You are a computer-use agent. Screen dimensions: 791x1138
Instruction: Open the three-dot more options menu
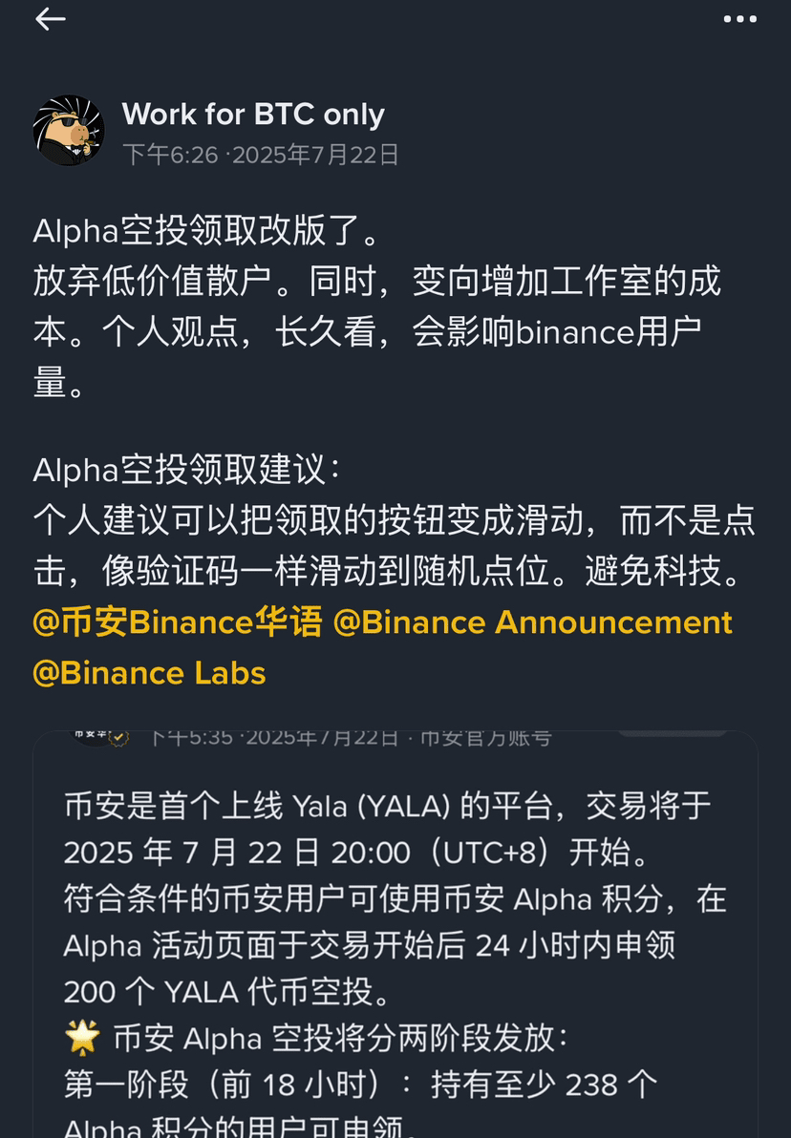(739, 19)
